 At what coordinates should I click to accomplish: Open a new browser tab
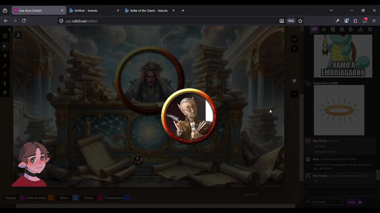[183, 11]
